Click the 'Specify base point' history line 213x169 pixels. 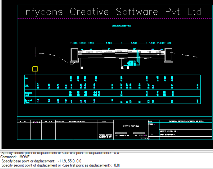pos(42,161)
